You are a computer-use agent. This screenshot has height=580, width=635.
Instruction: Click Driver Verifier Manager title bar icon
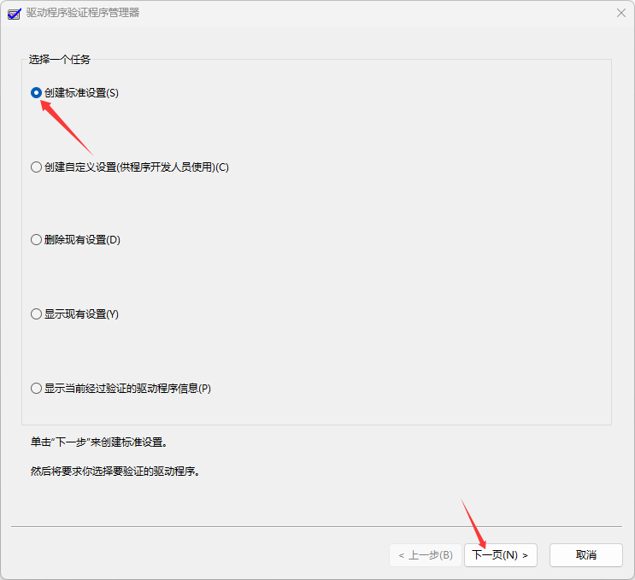pos(14,14)
